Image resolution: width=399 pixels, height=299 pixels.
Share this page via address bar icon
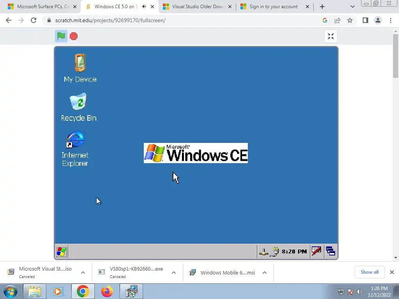[337, 20]
